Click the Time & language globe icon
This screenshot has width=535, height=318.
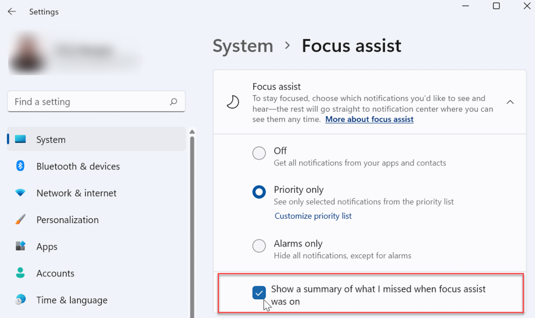tap(20, 300)
